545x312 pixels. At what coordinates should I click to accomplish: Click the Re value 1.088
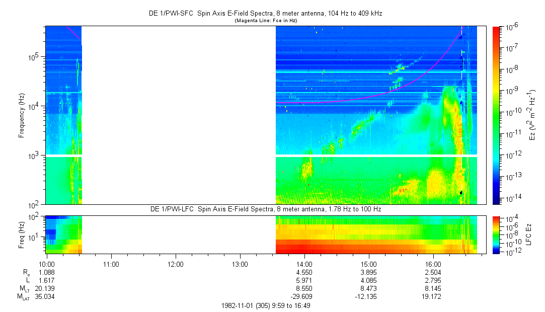[x=46, y=272]
